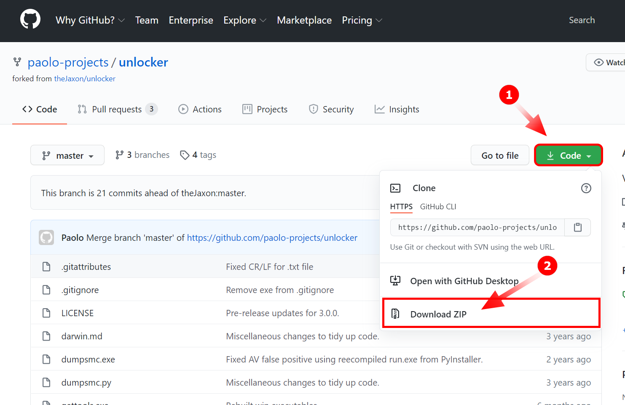The width and height of the screenshot is (625, 405).
Task: Open commit 'Fixed CR/LF for .txt file'
Action: (270, 267)
